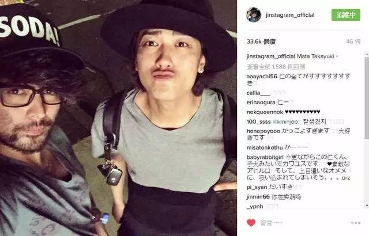Click the @kminjoo_ mention

tap(287, 122)
